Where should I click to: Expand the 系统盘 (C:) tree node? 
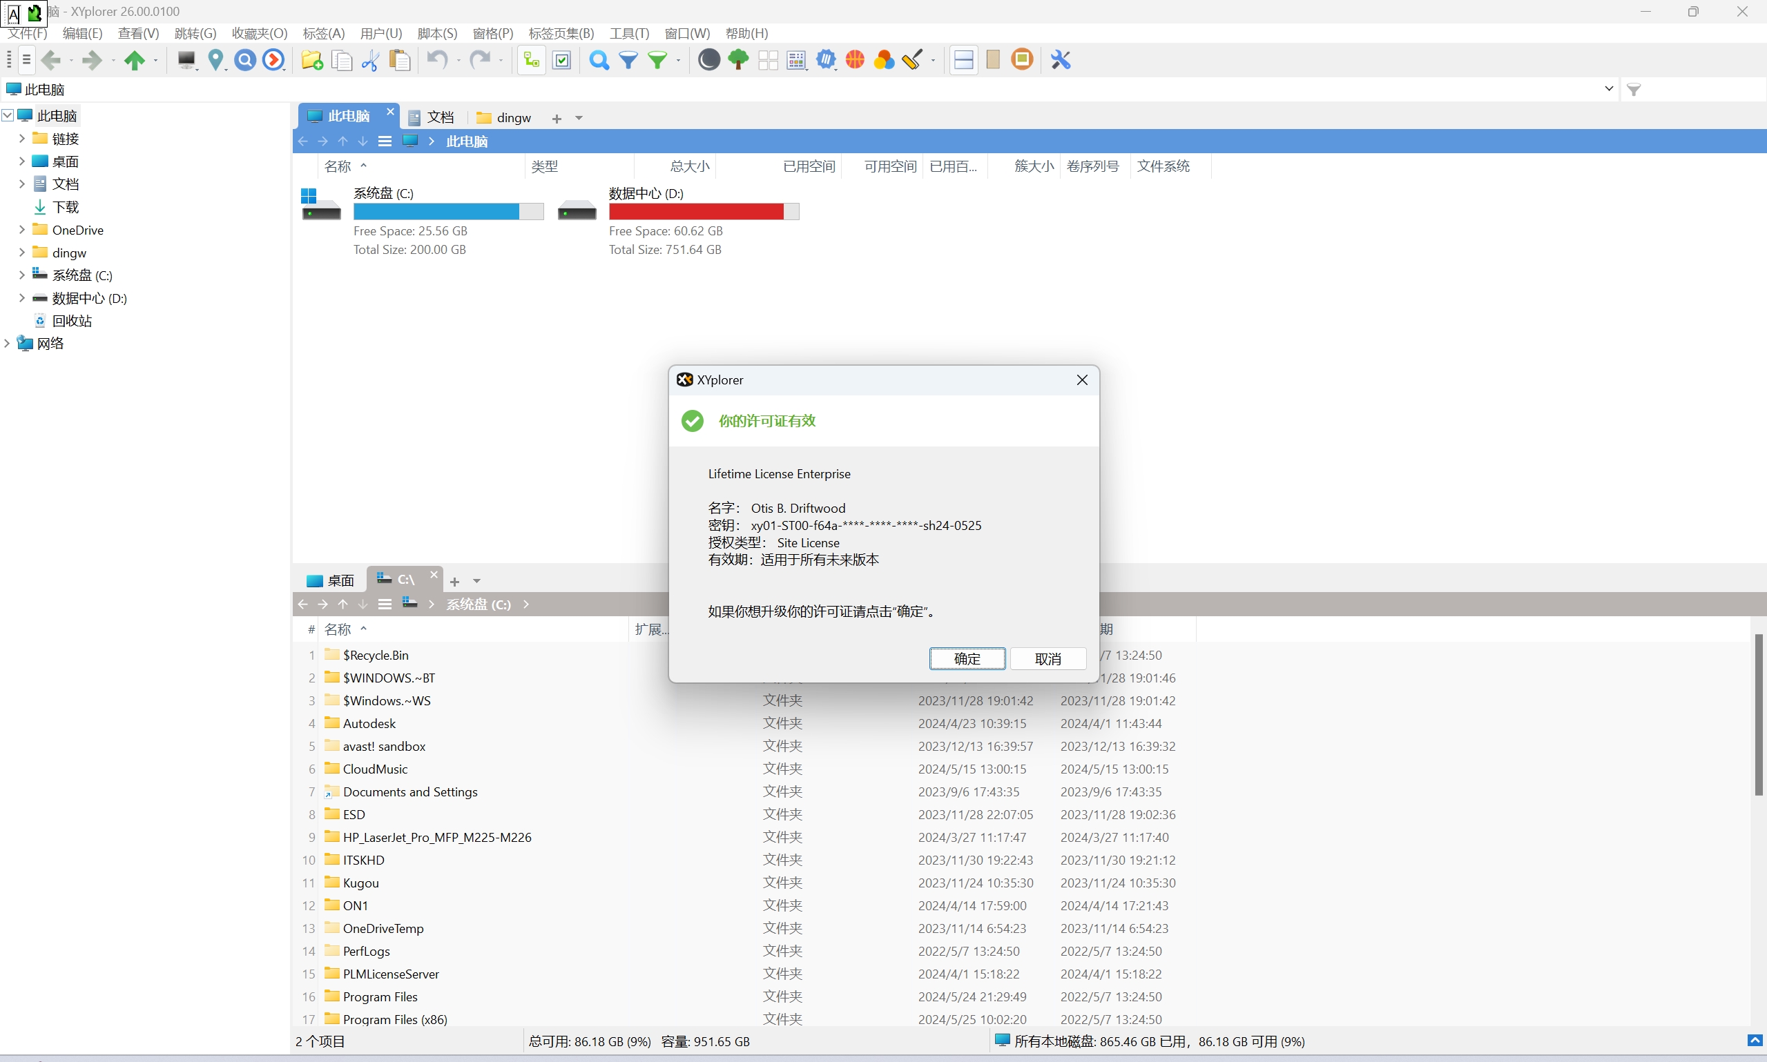(x=21, y=275)
